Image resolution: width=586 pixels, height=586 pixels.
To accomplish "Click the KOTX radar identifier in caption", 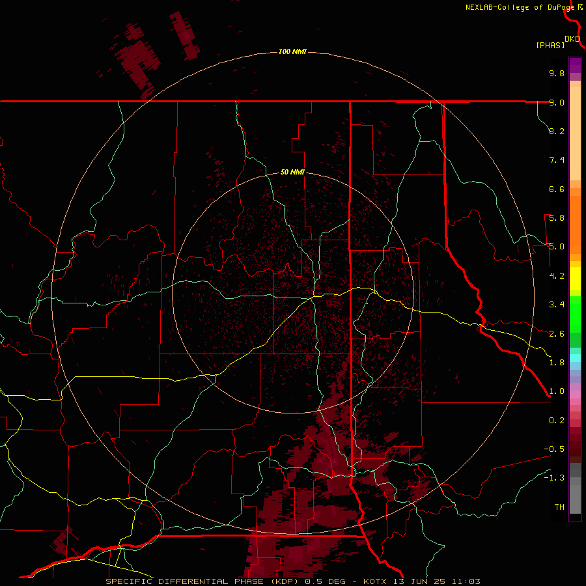I will 376,581.
